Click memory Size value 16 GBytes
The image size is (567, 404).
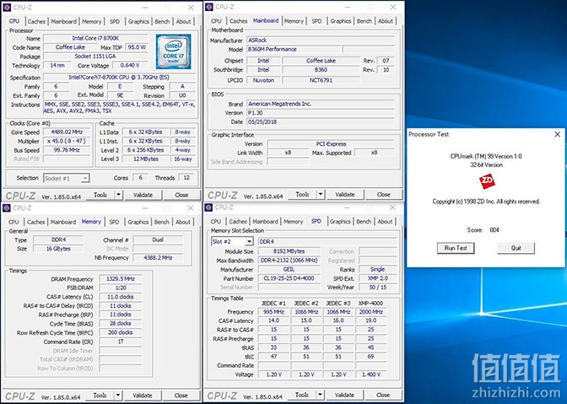click(58, 249)
